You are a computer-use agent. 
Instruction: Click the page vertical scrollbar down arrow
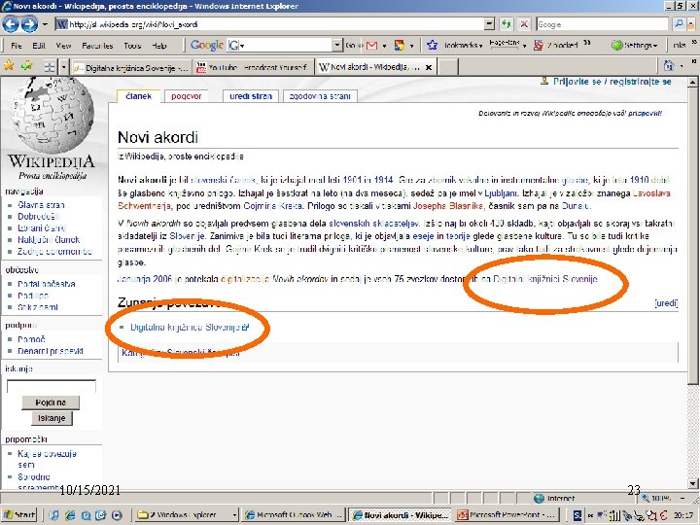[692, 483]
